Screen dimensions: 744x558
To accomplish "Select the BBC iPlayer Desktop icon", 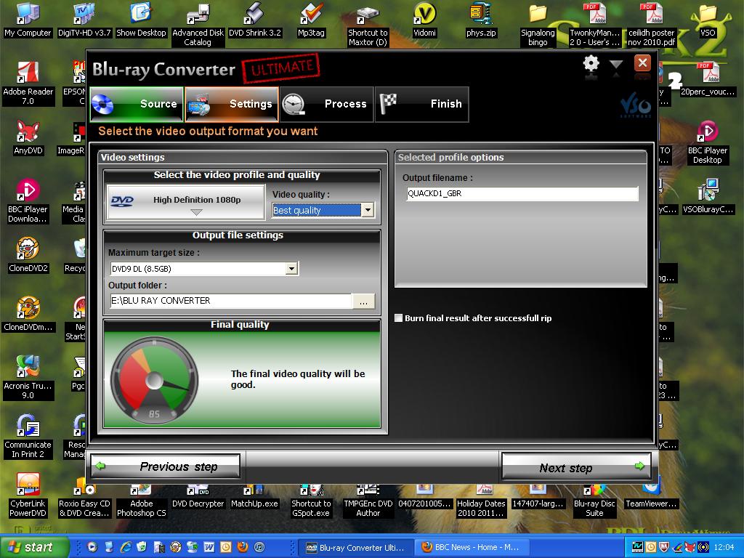I will pos(708,142).
